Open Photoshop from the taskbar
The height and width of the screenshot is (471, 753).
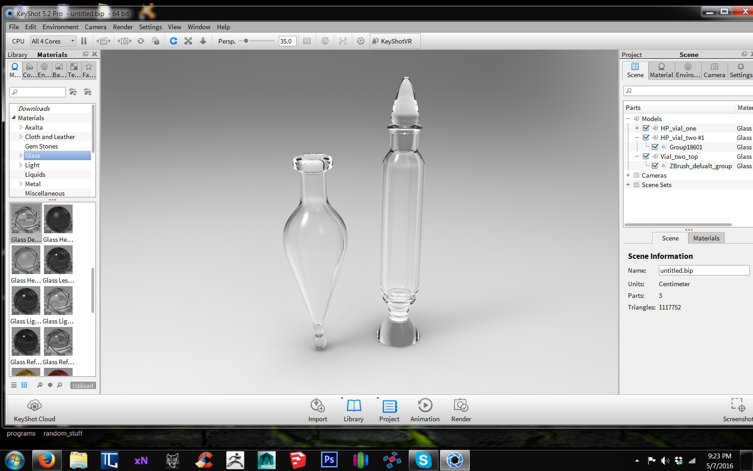(x=329, y=460)
